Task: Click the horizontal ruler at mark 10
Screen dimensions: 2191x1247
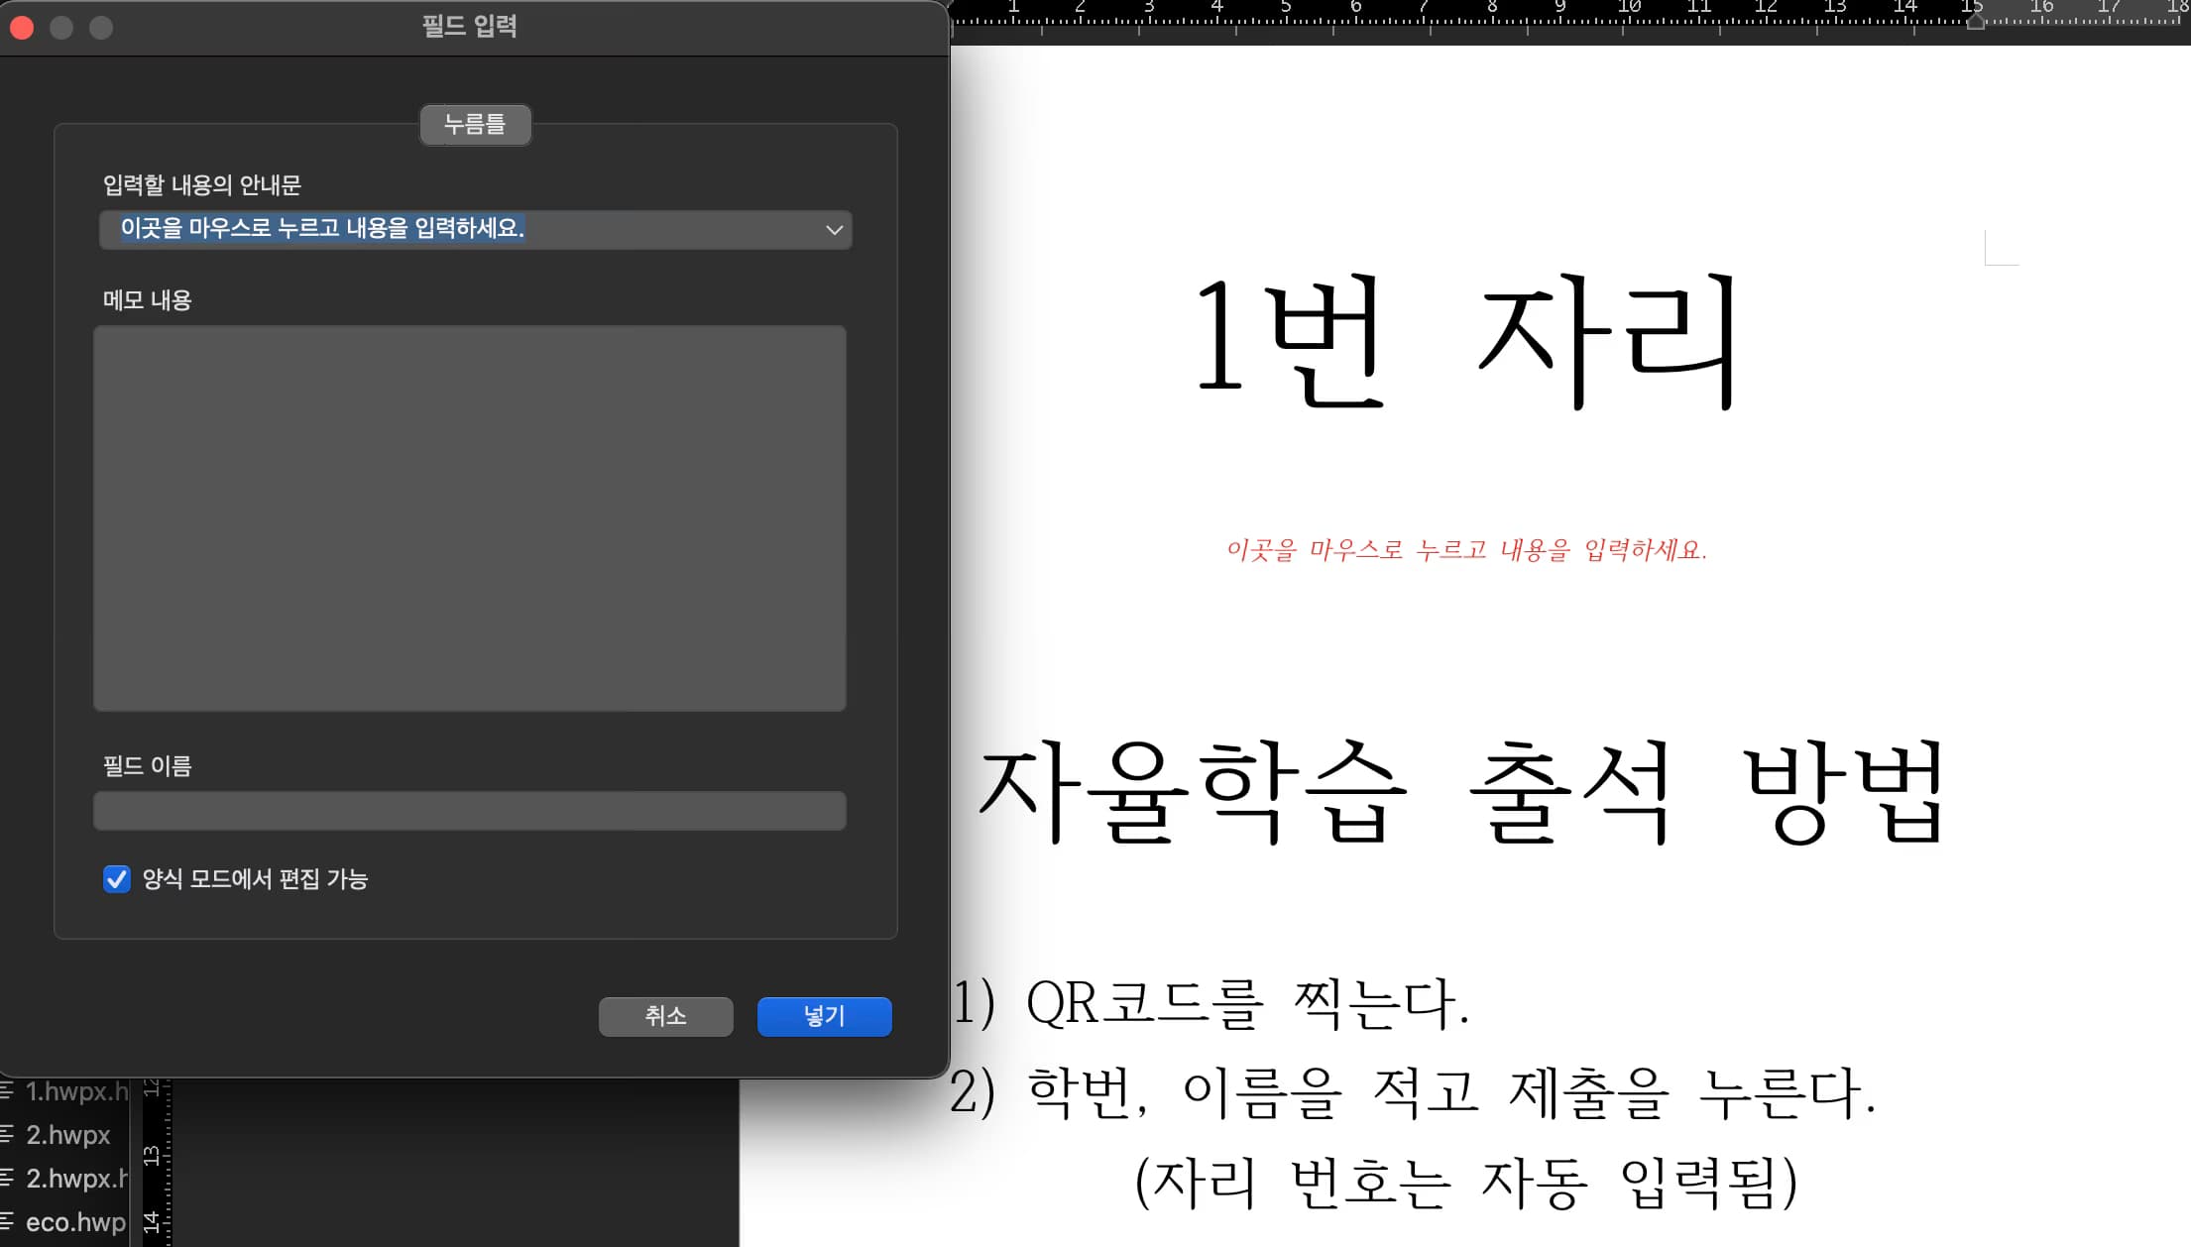Action: point(1629,8)
